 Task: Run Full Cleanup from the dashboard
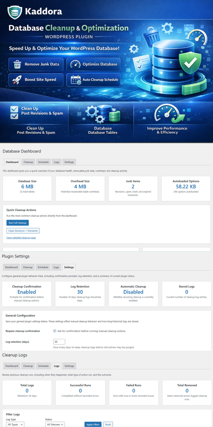18,223
